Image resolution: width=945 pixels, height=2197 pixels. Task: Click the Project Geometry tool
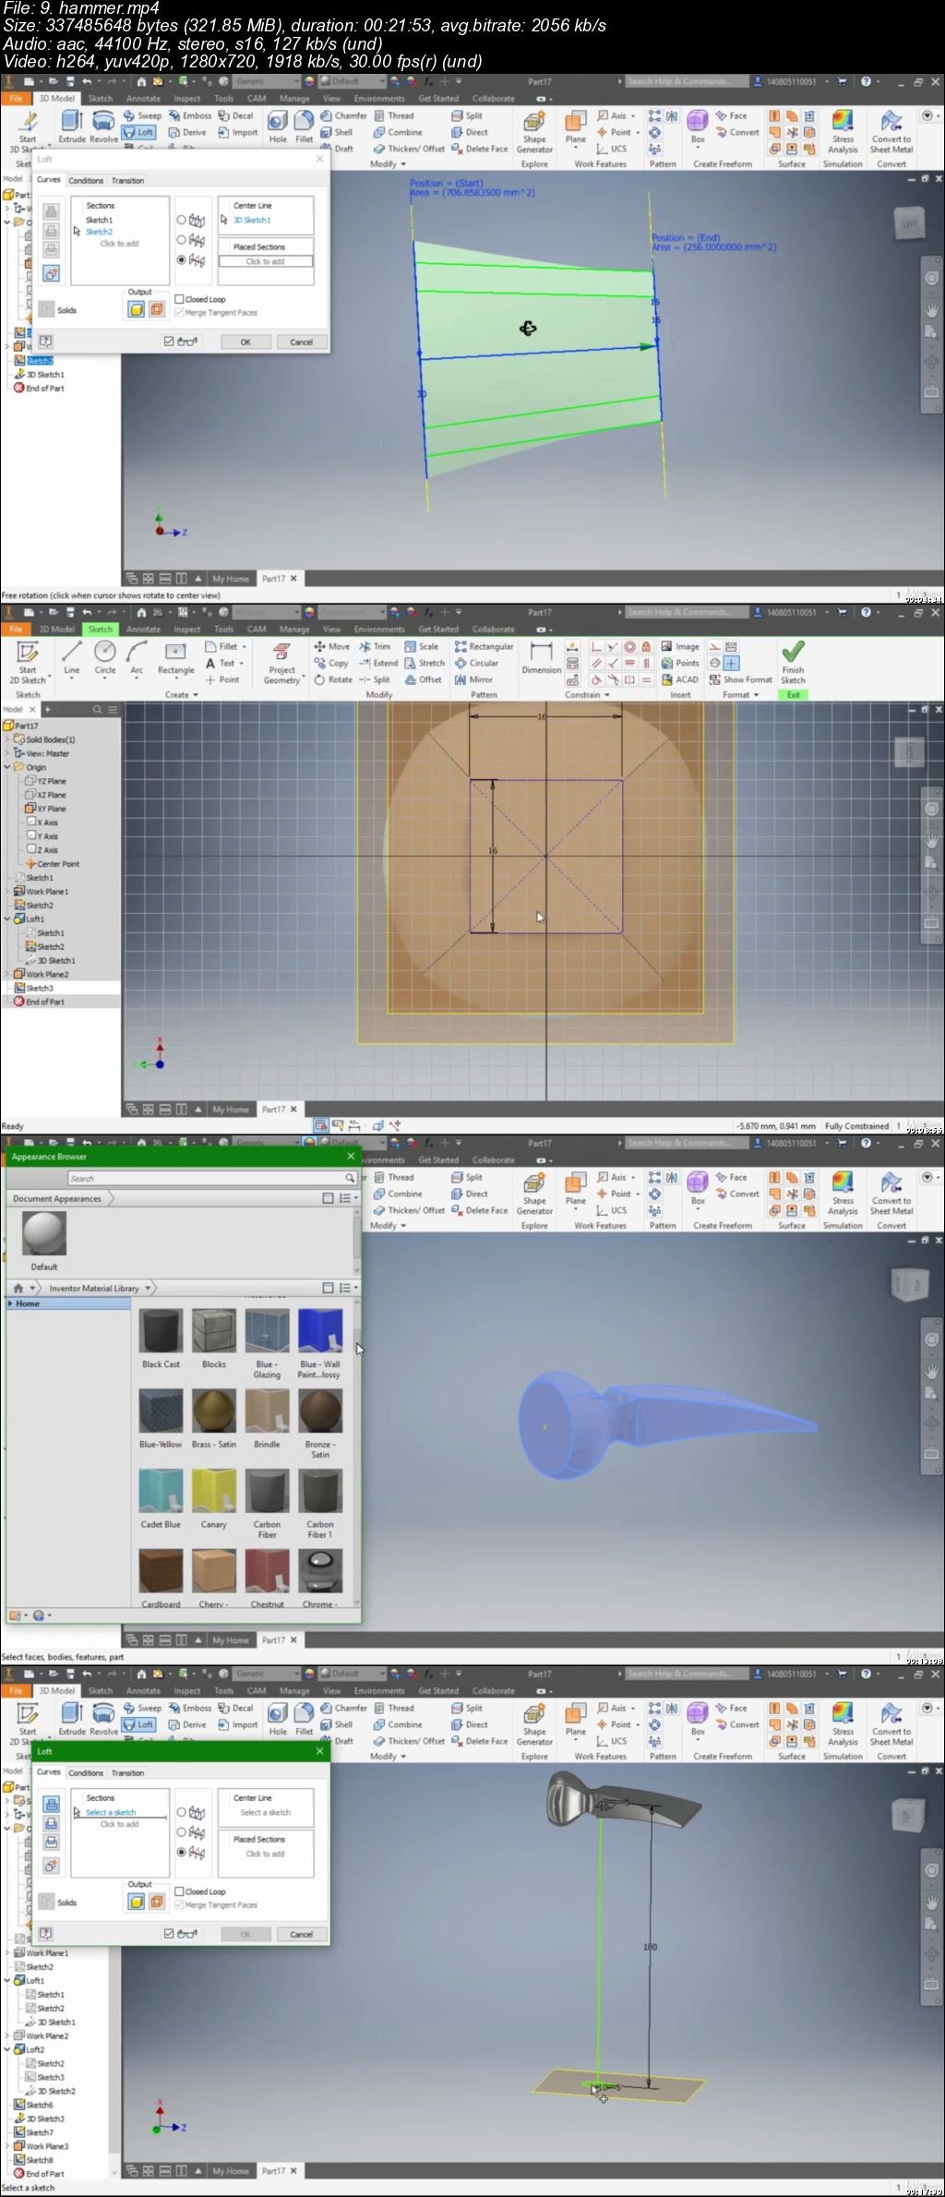pyautogui.click(x=282, y=663)
